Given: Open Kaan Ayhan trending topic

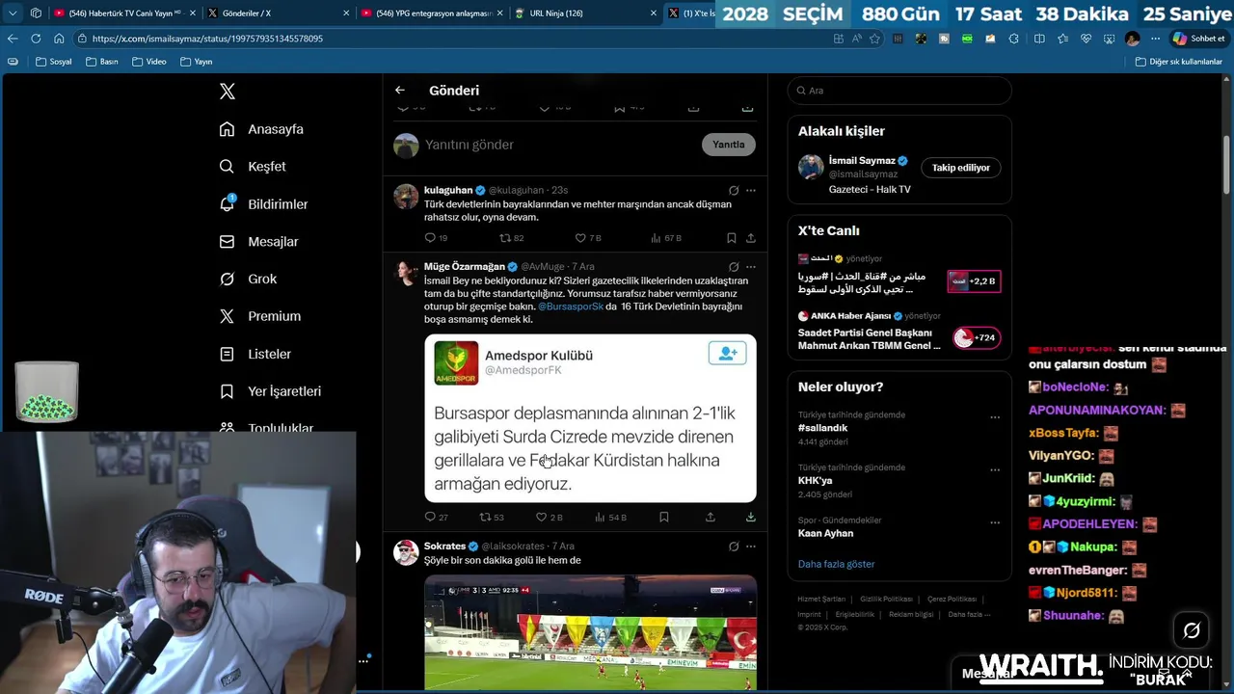Looking at the screenshot, I should (825, 533).
